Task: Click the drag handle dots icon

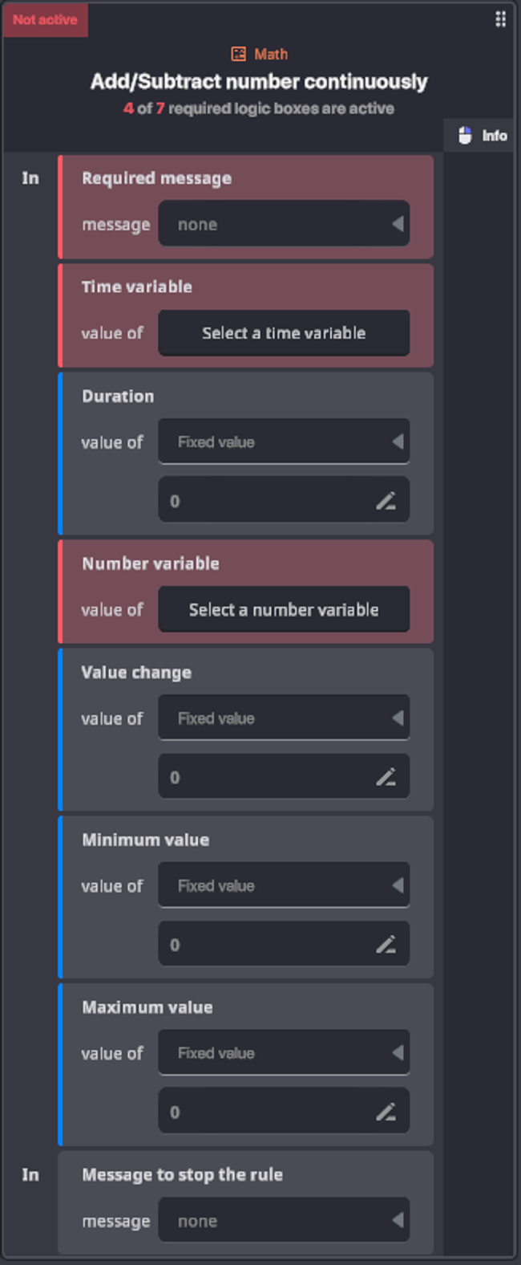Action: (500, 19)
